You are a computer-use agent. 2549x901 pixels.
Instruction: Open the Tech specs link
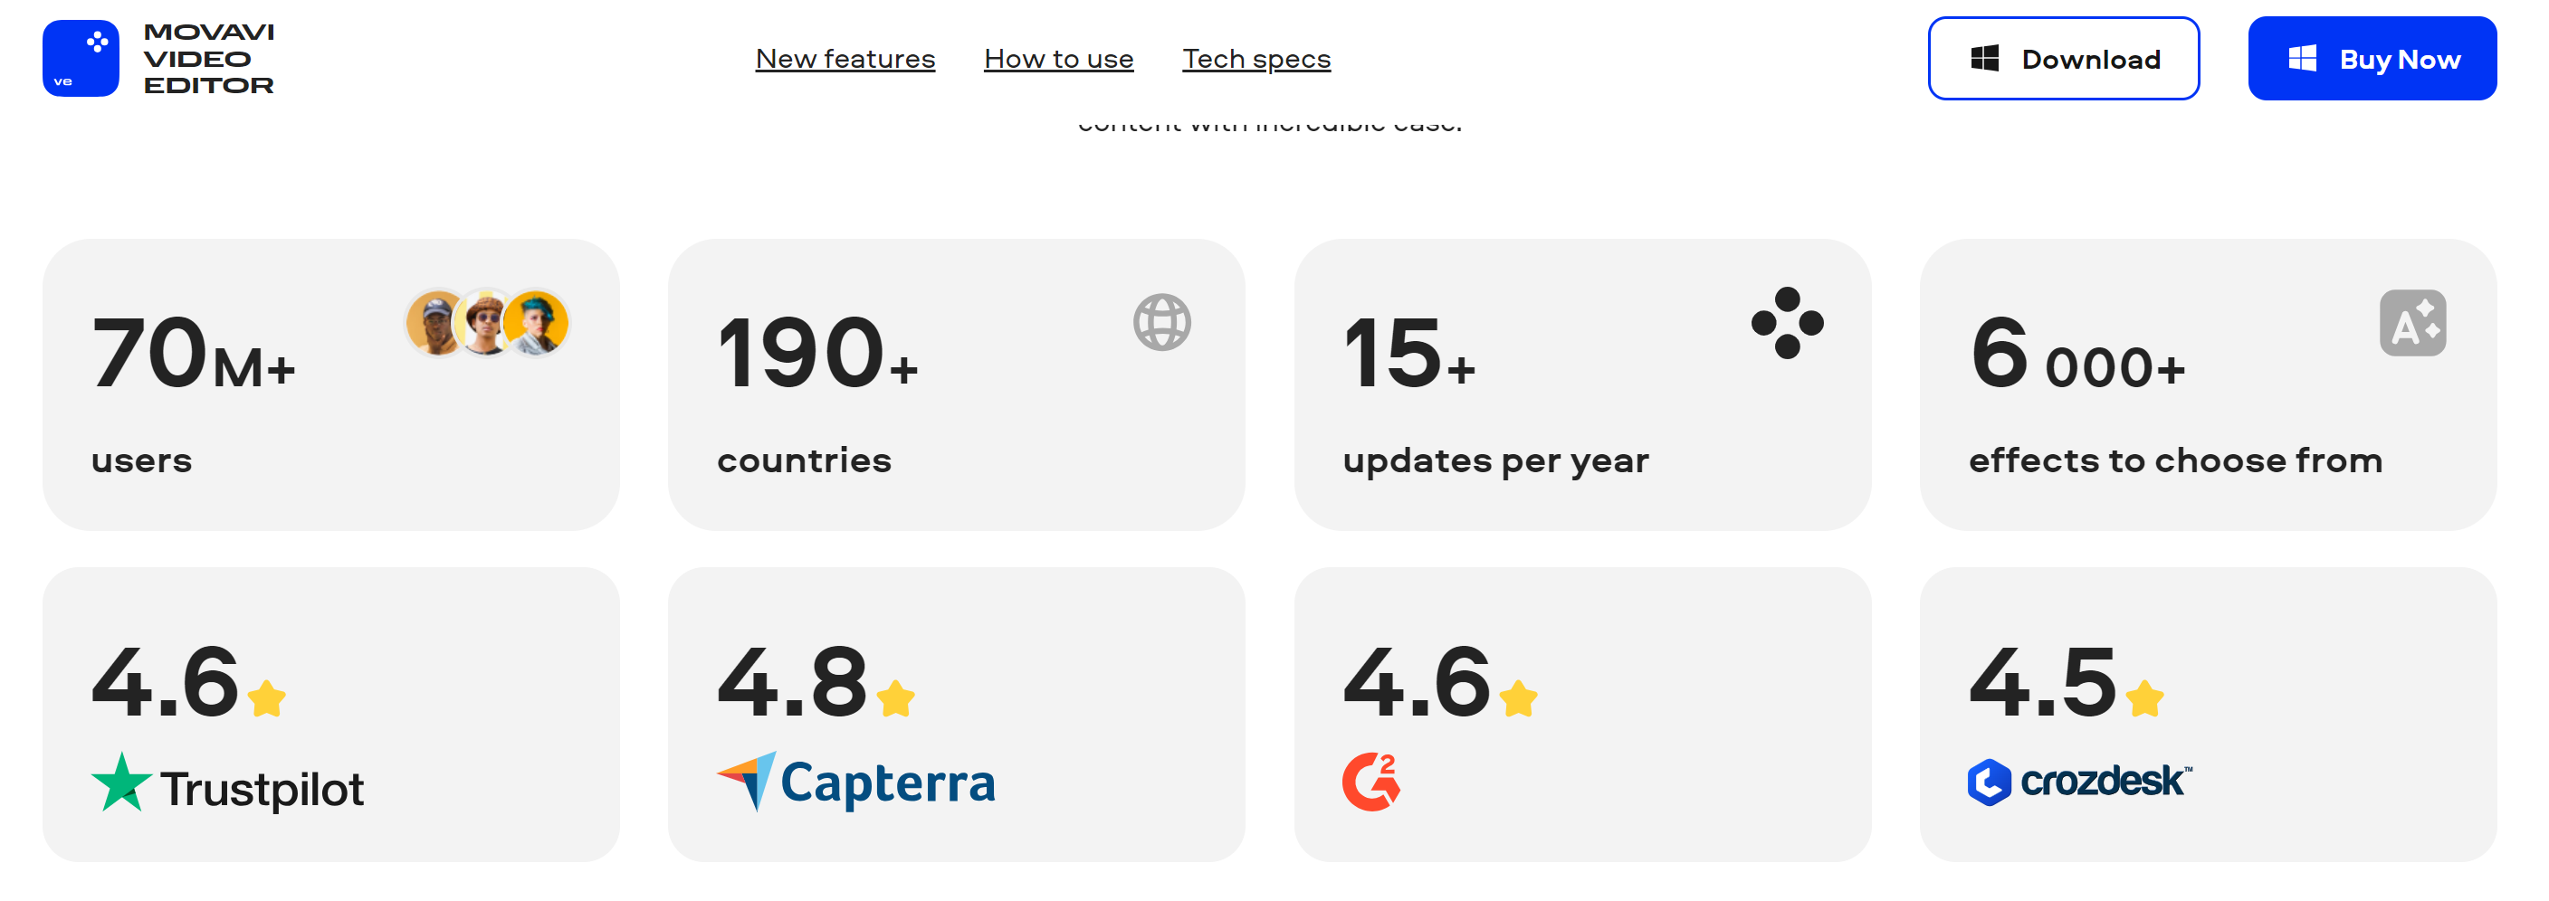(1255, 60)
